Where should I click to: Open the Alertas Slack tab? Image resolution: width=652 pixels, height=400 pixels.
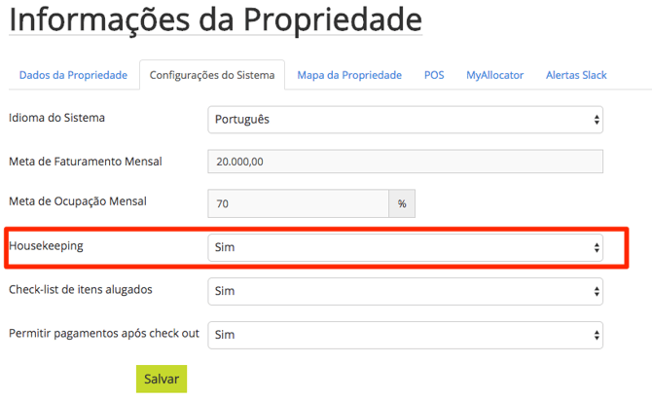point(578,75)
